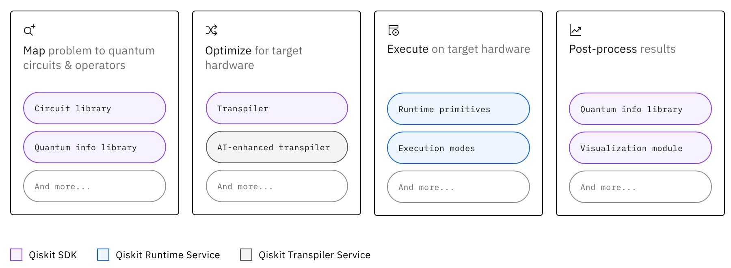Select the Transpiler pill
The height and width of the screenshot is (268, 731).
tap(277, 108)
